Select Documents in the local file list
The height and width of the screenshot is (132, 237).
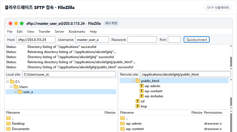[21, 129]
